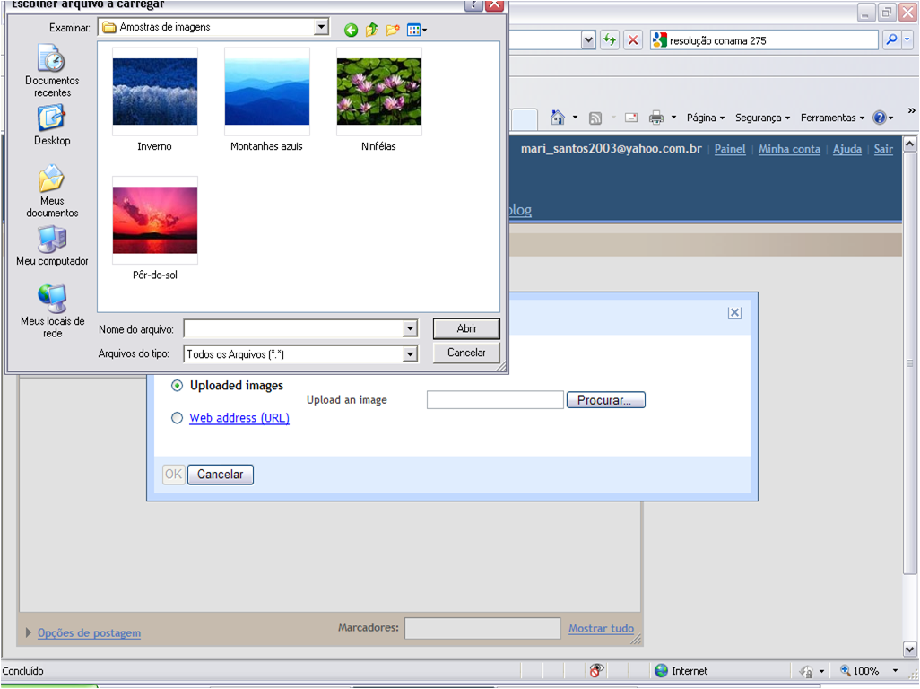This screenshot has height=689, width=920.
Task: Click the Internet zone globe icon
Action: [661, 670]
